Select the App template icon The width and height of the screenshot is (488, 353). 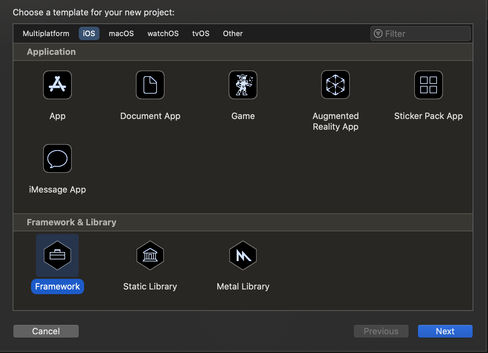[x=57, y=85]
